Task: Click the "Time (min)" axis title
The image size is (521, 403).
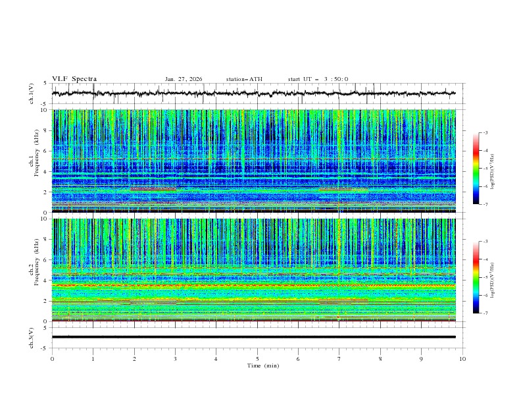Action: (263, 365)
